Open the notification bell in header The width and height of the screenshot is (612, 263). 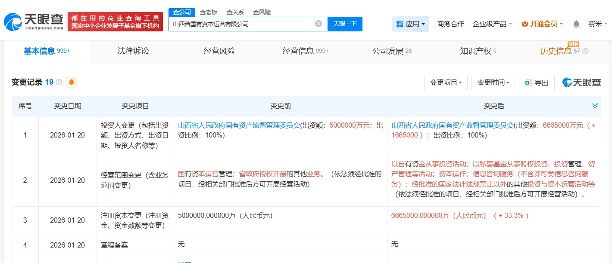[x=576, y=24]
